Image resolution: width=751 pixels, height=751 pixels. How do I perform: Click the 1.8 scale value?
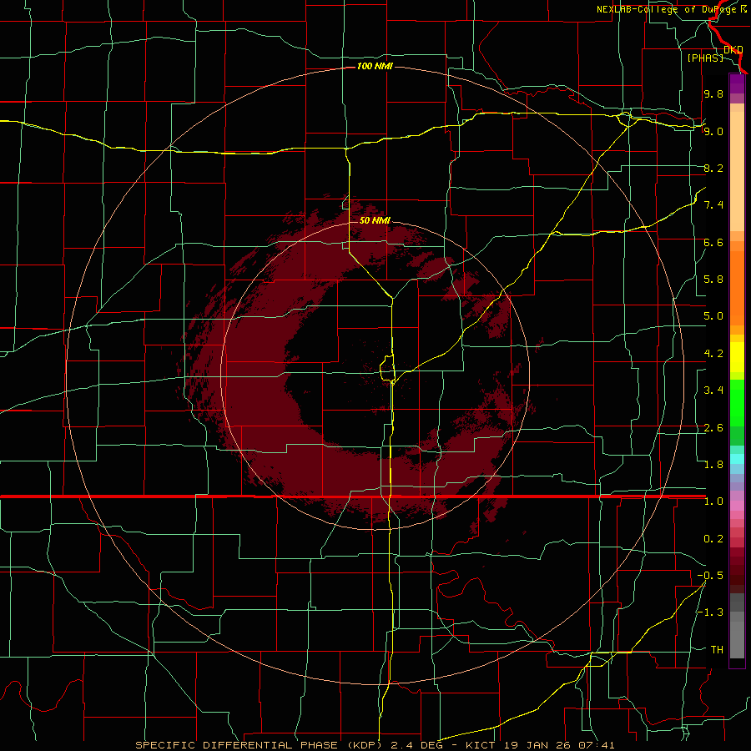[x=713, y=465]
